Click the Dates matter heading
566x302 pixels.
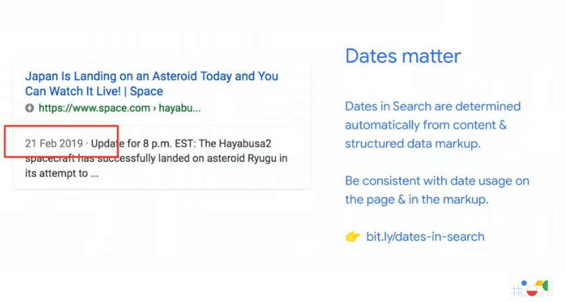tap(403, 56)
